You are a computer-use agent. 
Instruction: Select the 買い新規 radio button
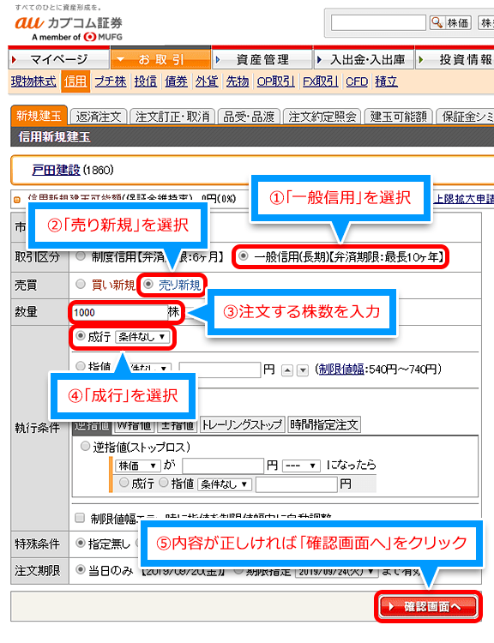[x=81, y=284]
